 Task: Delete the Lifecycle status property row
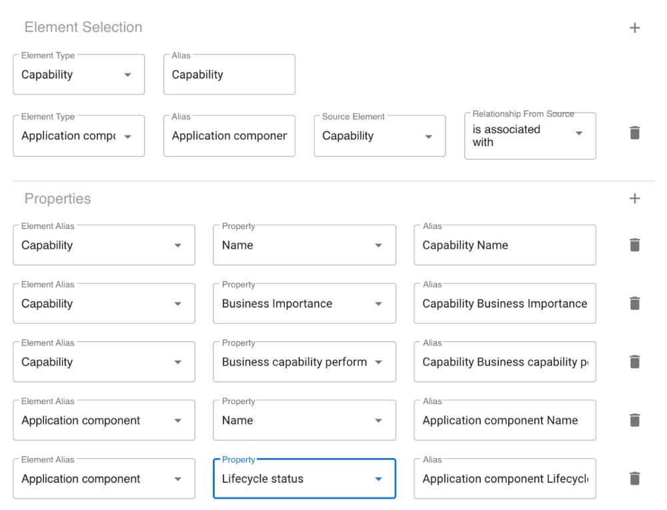coord(634,479)
